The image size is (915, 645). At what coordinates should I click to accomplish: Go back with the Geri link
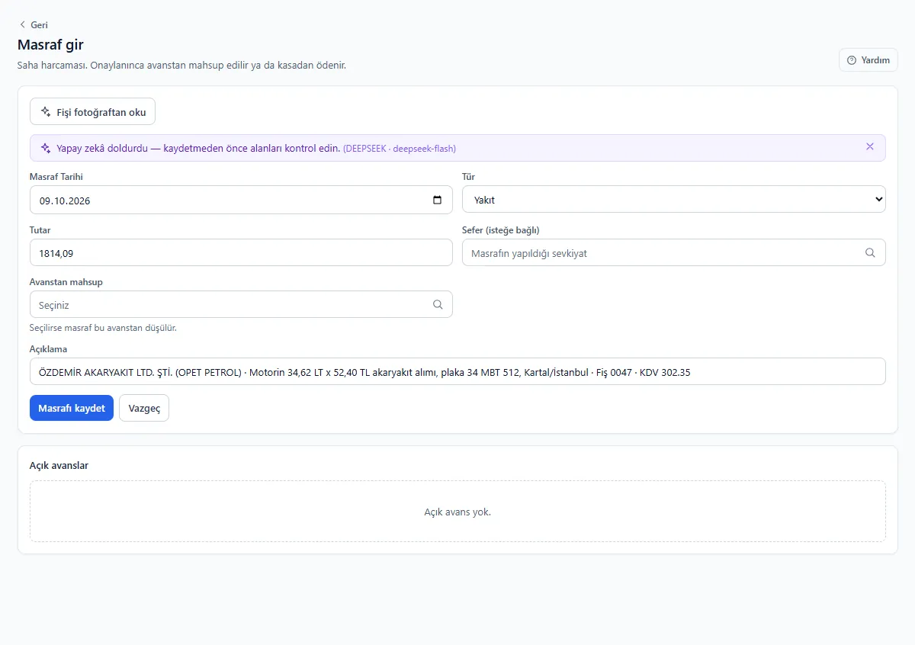(x=34, y=24)
